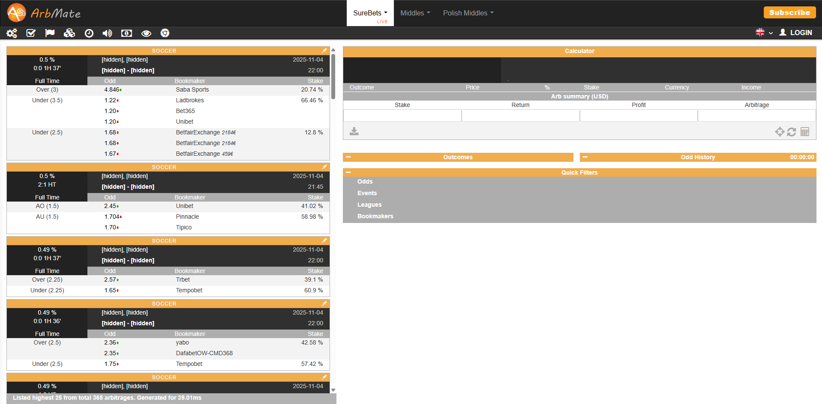Open the Middles dropdown menu
Viewport: 822px width, 404px height.
click(x=415, y=13)
